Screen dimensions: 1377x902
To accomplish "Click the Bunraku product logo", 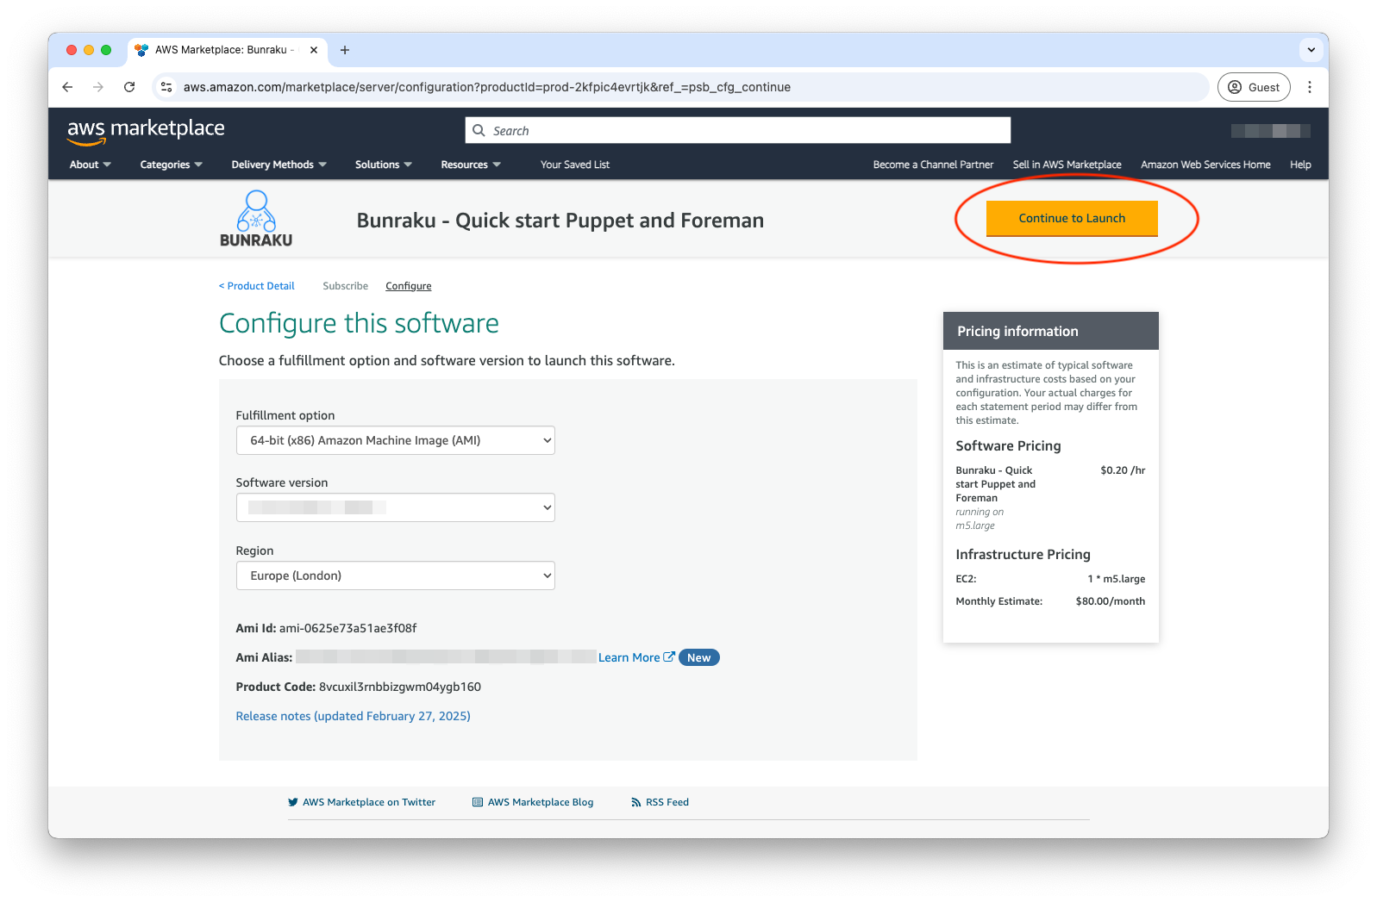I will (x=256, y=219).
